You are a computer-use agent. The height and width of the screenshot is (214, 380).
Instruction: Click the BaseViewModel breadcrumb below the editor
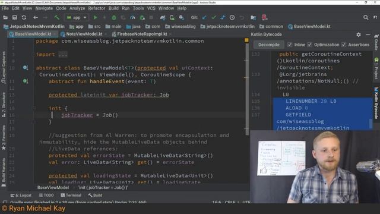pos(53,188)
